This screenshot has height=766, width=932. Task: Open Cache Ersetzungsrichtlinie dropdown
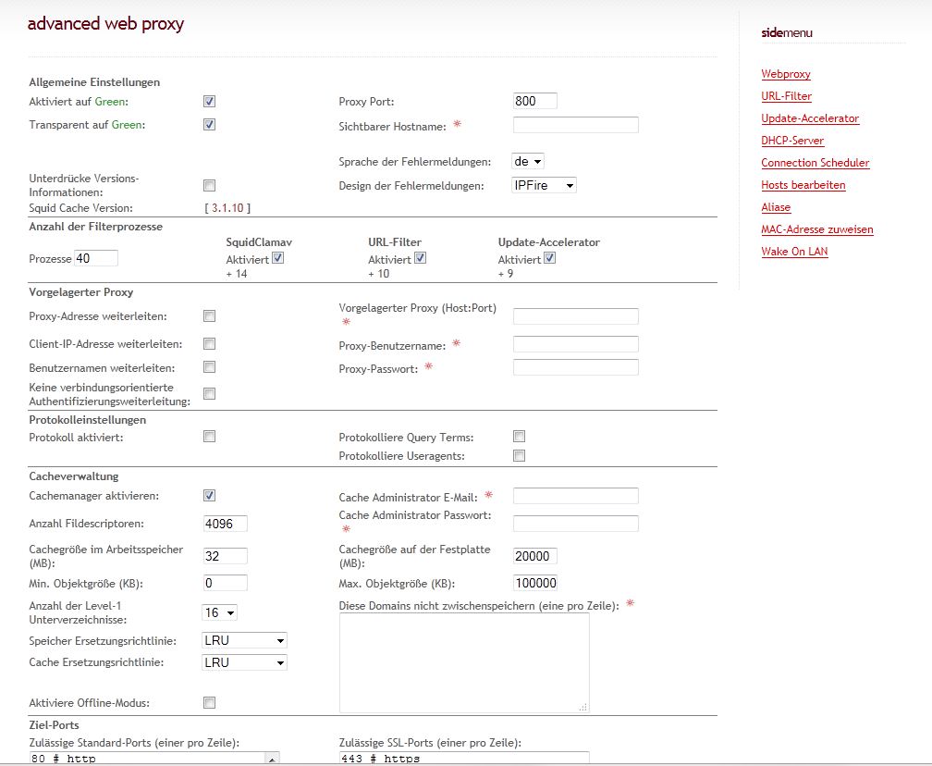point(244,662)
